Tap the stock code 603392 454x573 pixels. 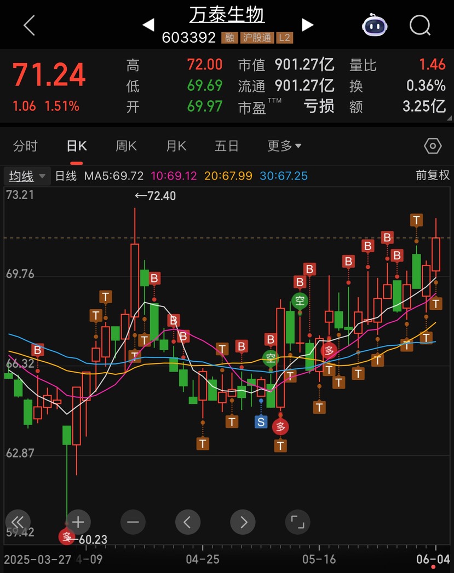pos(188,38)
